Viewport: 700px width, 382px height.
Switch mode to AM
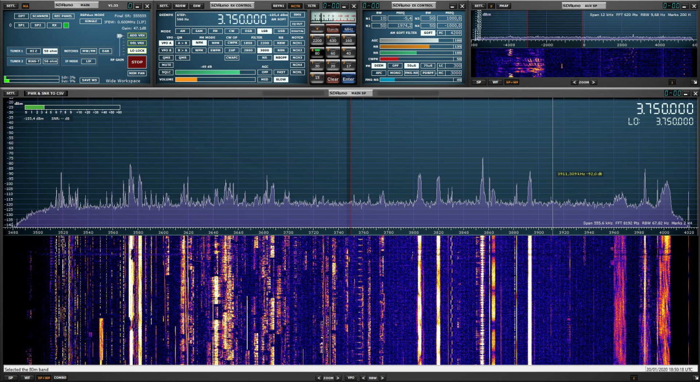coord(181,31)
